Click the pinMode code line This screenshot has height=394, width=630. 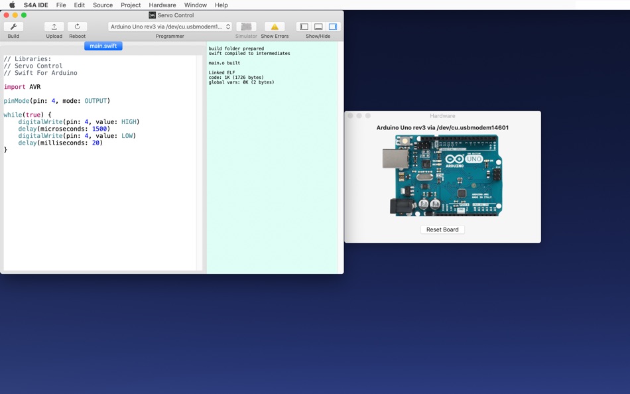(56, 101)
